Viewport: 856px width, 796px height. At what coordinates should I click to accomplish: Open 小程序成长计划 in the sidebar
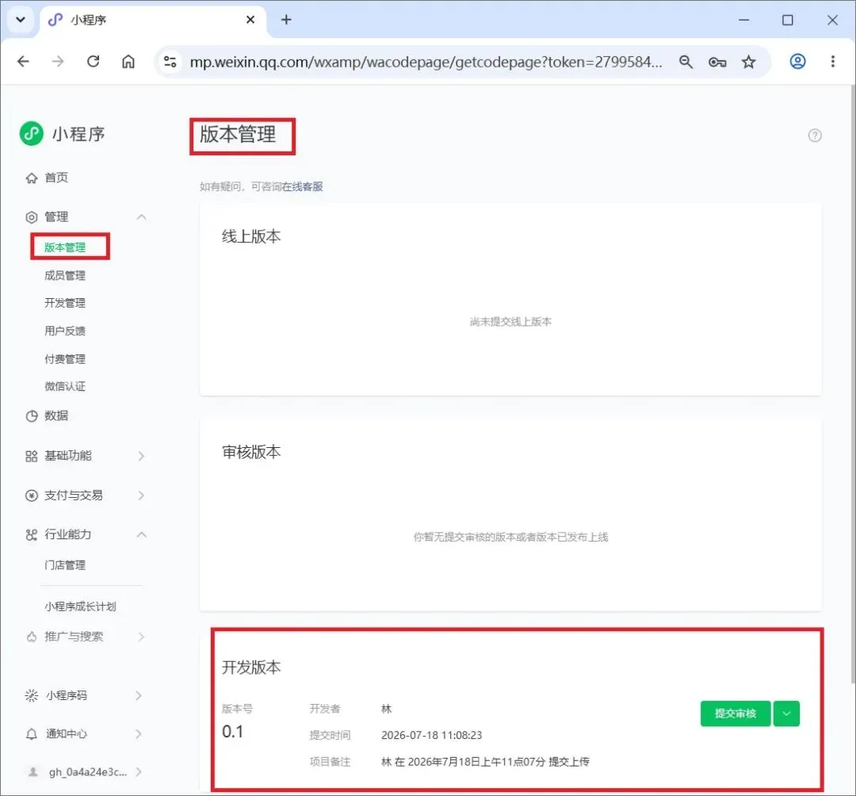point(80,607)
